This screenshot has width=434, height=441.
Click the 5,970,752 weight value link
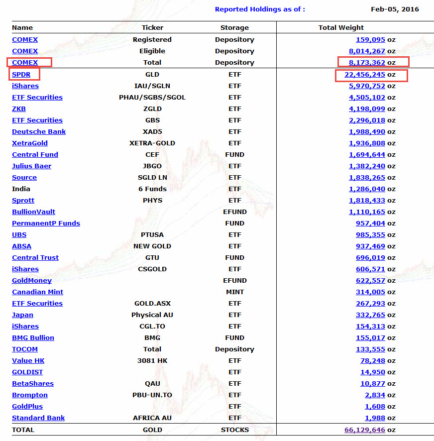coord(367,86)
